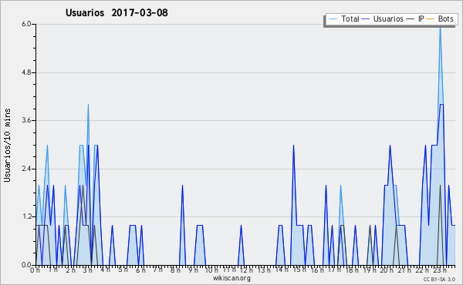Click the Bots legend entry

click(x=440, y=18)
